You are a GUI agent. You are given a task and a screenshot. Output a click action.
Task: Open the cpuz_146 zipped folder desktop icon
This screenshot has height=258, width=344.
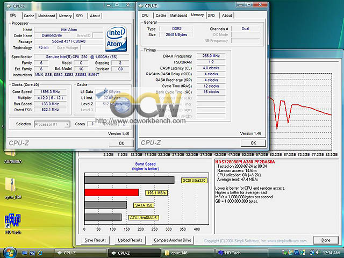tap(13, 188)
